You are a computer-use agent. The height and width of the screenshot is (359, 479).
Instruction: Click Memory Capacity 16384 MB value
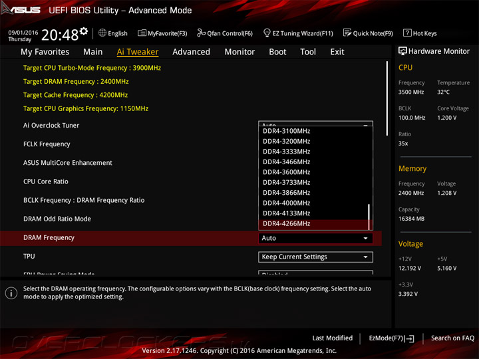[411, 219]
